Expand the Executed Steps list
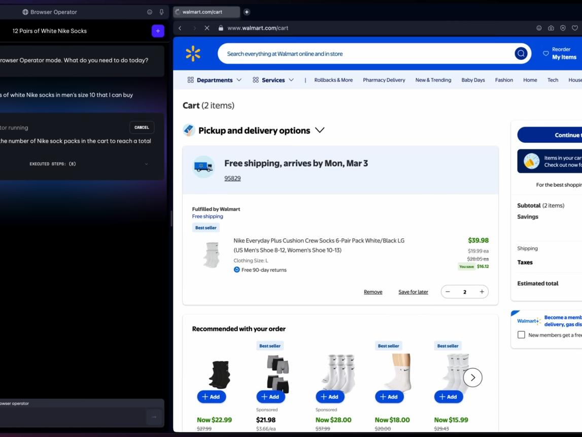The width and height of the screenshot is (582, 437). tap(146, 164)
